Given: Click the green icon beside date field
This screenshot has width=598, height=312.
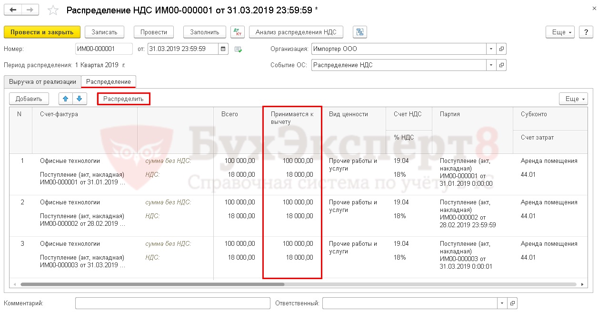Looking at the screenshot, I should click(x=238, y=49).
